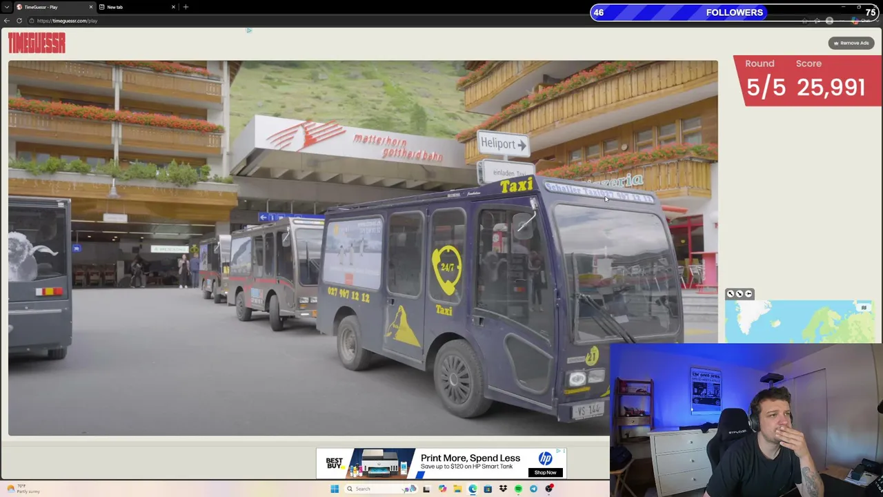Open the HP Smart Tank Best Buy ad

point(441,463)
